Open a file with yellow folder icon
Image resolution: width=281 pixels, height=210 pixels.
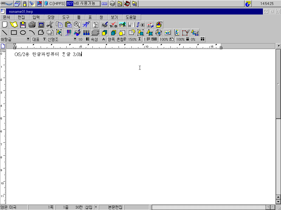pos(14,25)
